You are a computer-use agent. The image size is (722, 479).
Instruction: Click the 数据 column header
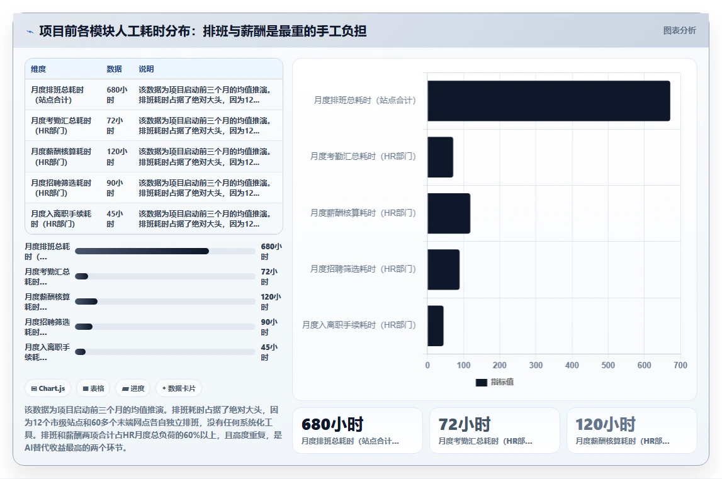pos(114,69)
